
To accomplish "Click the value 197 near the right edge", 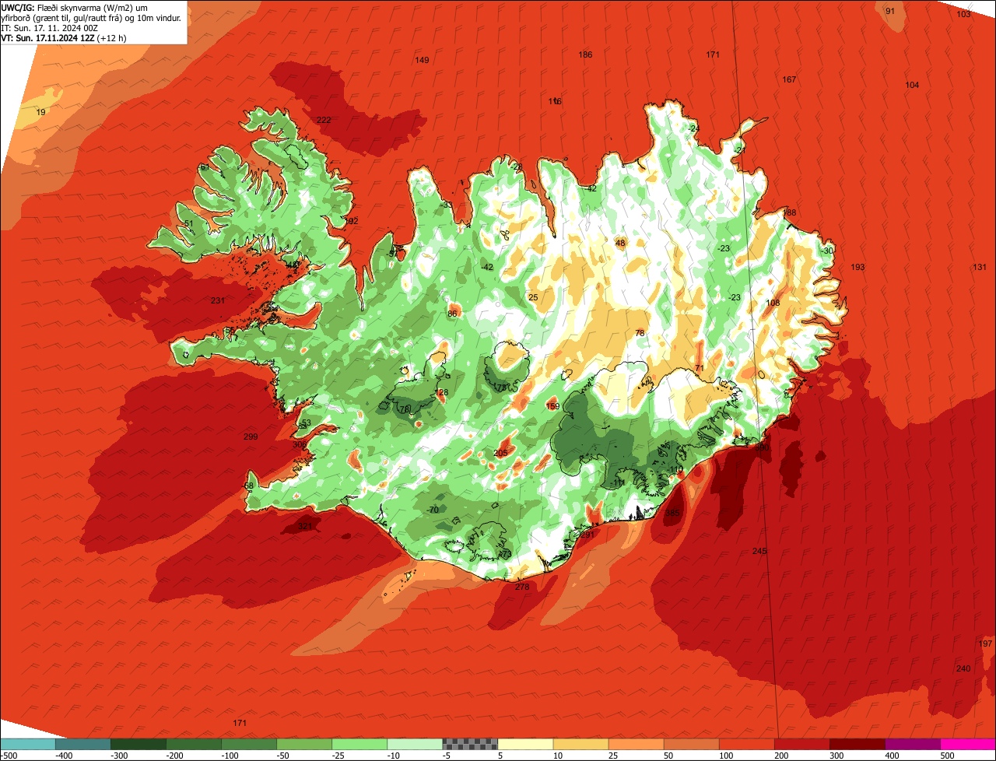I will tap(985, 644).
